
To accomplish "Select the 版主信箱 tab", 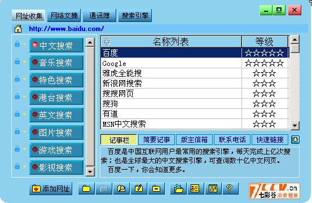I will coord(194,140).
